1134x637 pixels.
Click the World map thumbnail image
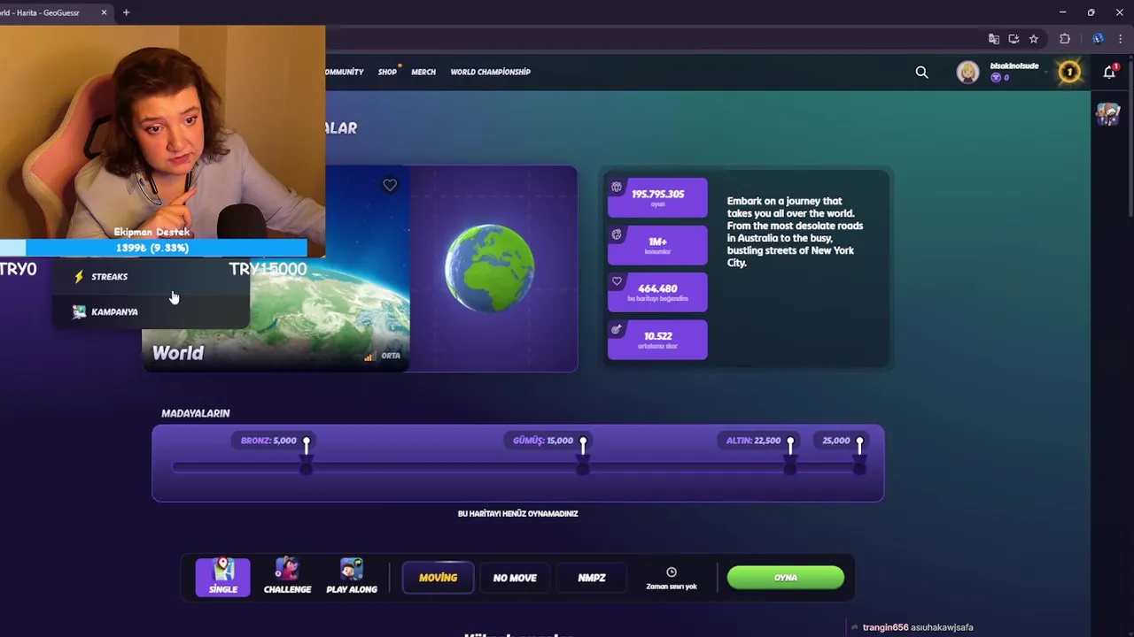coord(276,269)
